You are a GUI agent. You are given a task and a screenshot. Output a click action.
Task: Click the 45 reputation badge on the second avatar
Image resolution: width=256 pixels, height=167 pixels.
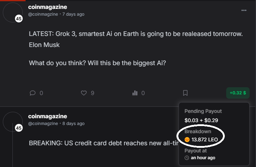19,128
